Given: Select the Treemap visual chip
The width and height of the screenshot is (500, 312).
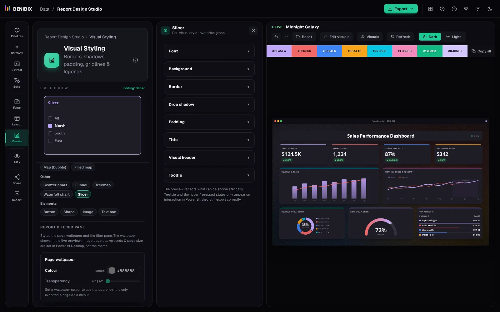Looking at the screenshot, I should tap(103, 185).
